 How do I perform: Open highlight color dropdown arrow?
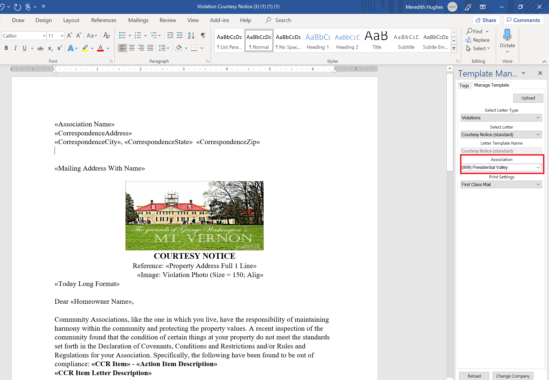tap(93, 48)
